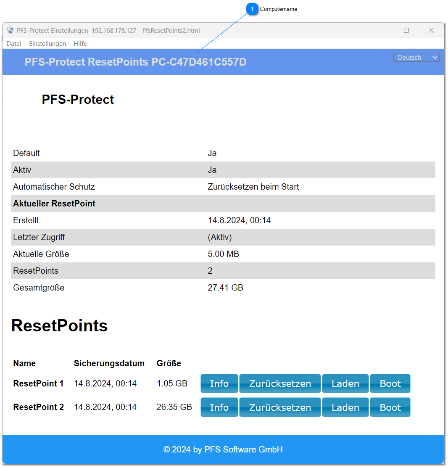Maximize the PFS-Protect Einstellungen window
The height and width of the screenshot is (468, 448).
[406, 30]
